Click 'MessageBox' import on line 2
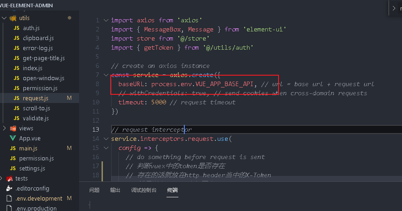This screenshot has height=211, width=402. point(162,29)
